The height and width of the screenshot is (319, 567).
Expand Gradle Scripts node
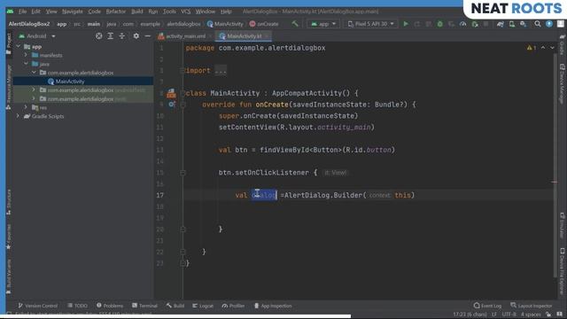18,116
